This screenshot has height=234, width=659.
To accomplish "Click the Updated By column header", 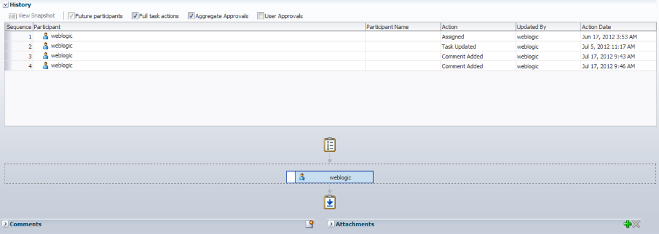I will click(x=548, y=27).
